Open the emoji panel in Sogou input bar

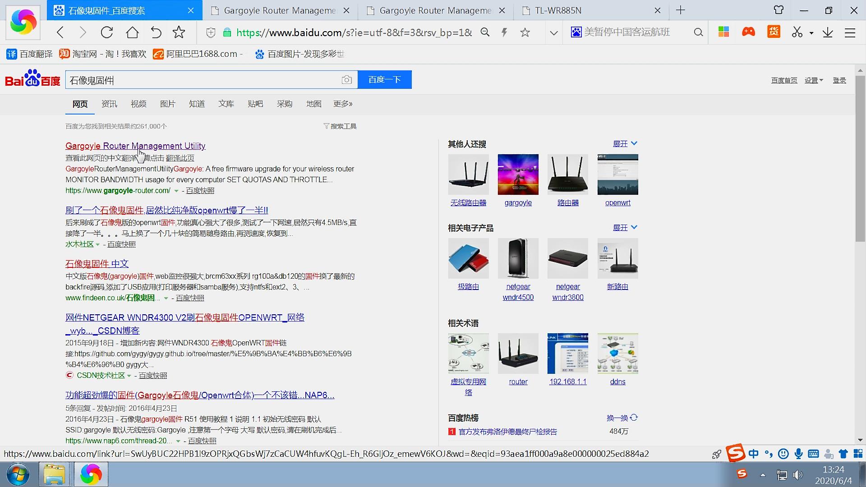point(783,454)
